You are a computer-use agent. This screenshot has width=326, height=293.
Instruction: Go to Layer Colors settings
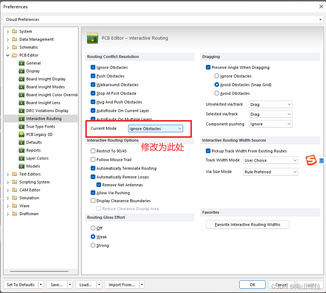[37, 158]
